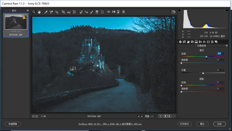Open the 分离色调 panel options menu
The height and width of the screenshot is (131, 232).
pyautogui.click(x=227, y=46)
